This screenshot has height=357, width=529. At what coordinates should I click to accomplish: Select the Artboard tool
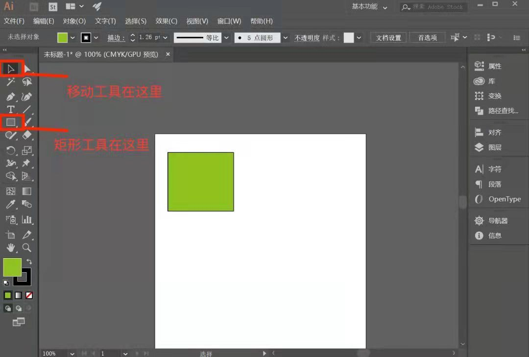[11, 235]
